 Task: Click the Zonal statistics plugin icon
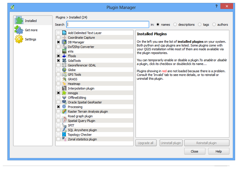coord(64,139)
